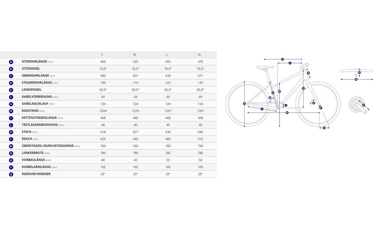Click the A icon beside Sitzrohrlänge
Screen dimensions: 374x230
point(11,62)
